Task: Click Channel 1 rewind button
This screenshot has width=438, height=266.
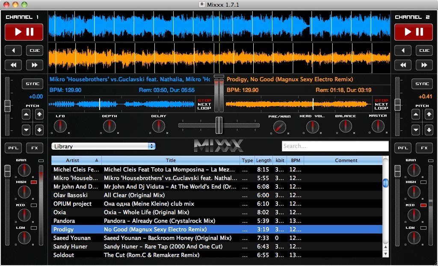Action: tap(13, 65)
